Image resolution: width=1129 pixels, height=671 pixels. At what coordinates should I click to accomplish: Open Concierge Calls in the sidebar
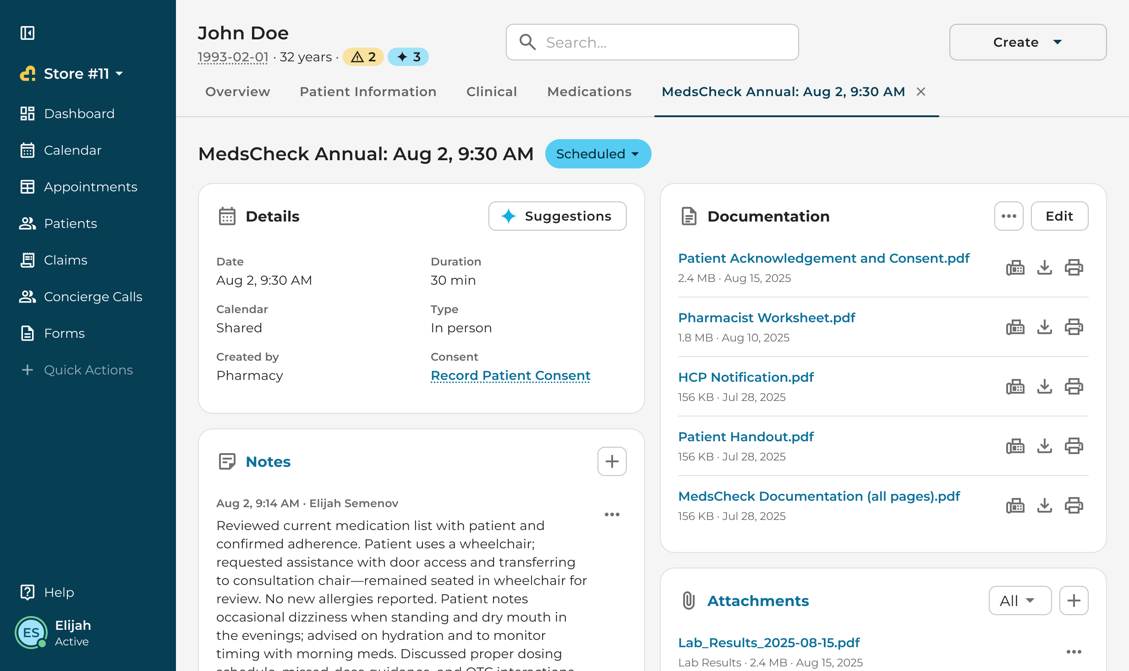pos(81,297)
